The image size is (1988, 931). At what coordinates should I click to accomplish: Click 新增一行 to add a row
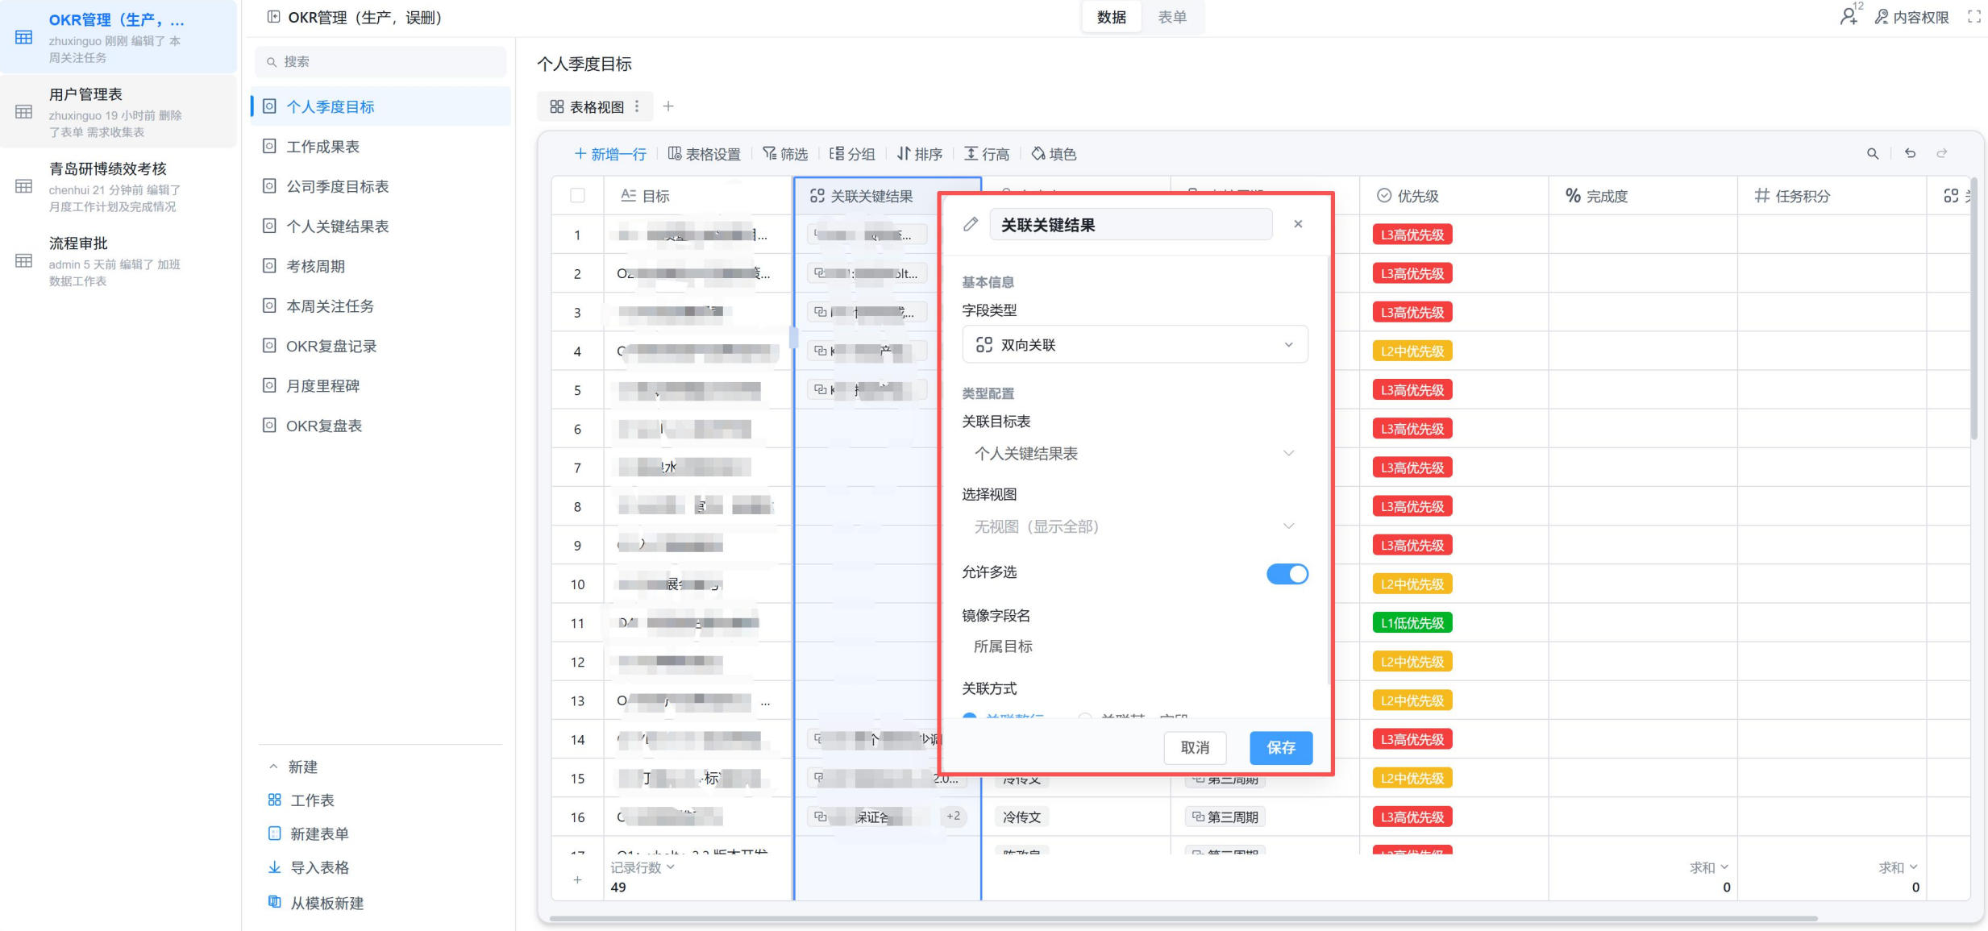click(609, 154)
